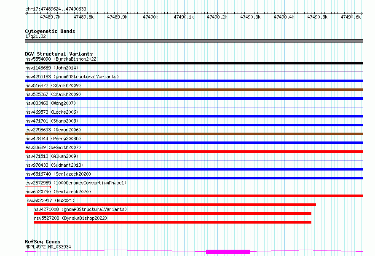
Task: Select the gray cytogenetic band bar
Action: 194,41
